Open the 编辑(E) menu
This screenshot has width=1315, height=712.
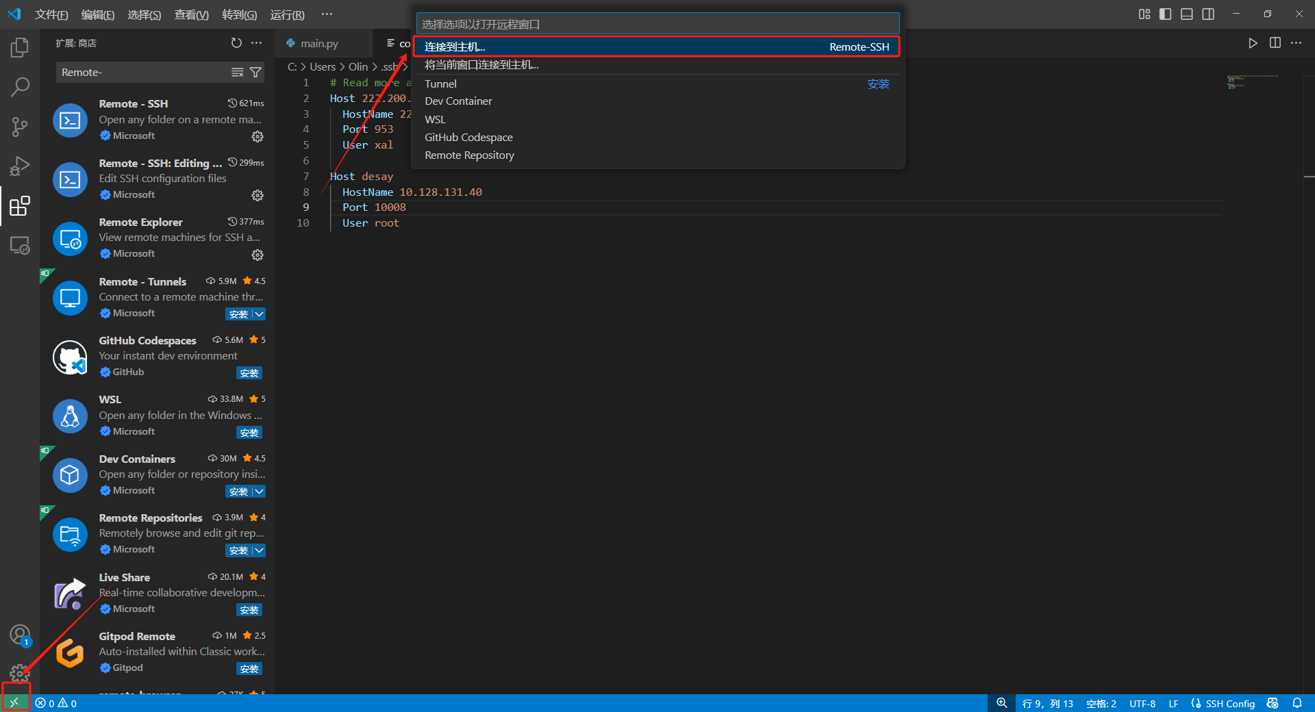coord(98,14)
